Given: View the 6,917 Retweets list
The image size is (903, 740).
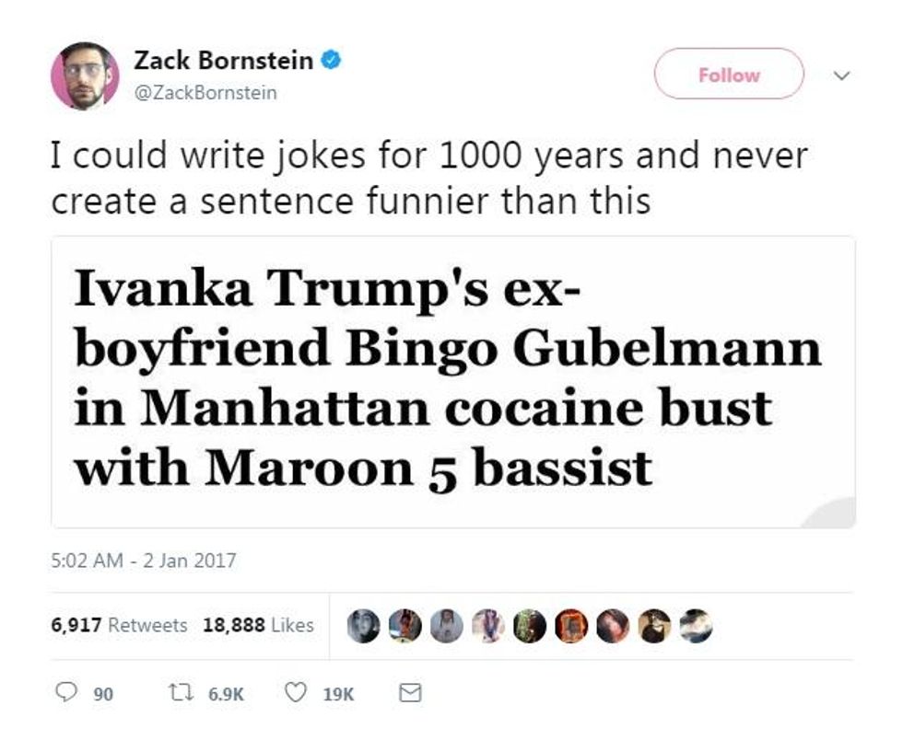Looking at the screenshot, I should 119,625.
